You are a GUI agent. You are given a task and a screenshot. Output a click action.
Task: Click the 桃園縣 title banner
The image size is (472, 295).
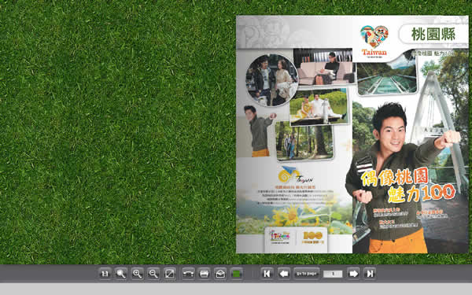[x=433, y=35]
